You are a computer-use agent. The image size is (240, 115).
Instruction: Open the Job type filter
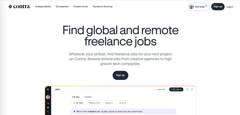[122, 103]
